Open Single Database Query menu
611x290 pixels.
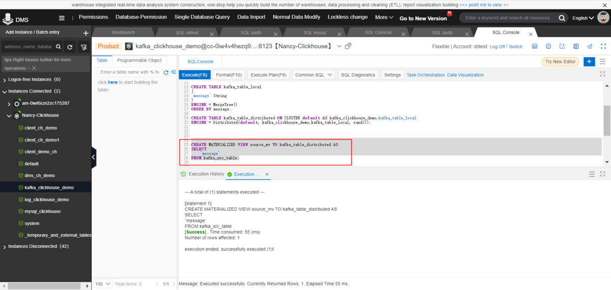pyautogui.click(x=202, y=17)
